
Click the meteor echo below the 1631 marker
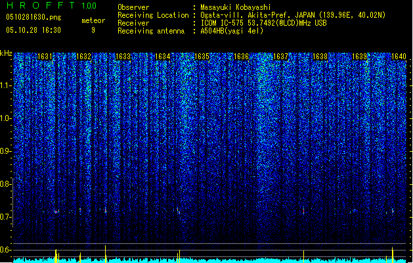point(56,211)
